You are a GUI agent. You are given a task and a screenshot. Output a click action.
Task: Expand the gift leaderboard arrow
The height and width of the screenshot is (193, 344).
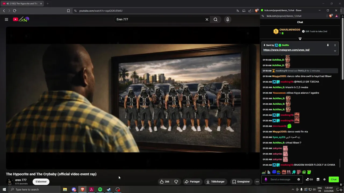(x=300, y=39)
